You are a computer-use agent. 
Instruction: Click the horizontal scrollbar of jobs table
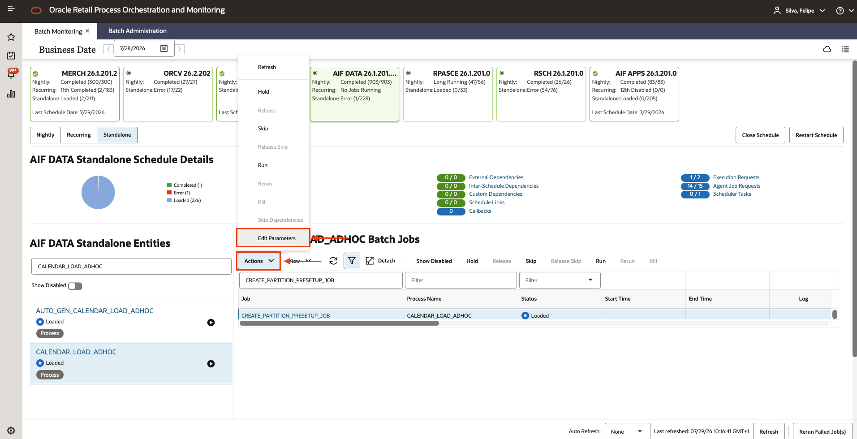click(340, 323)
